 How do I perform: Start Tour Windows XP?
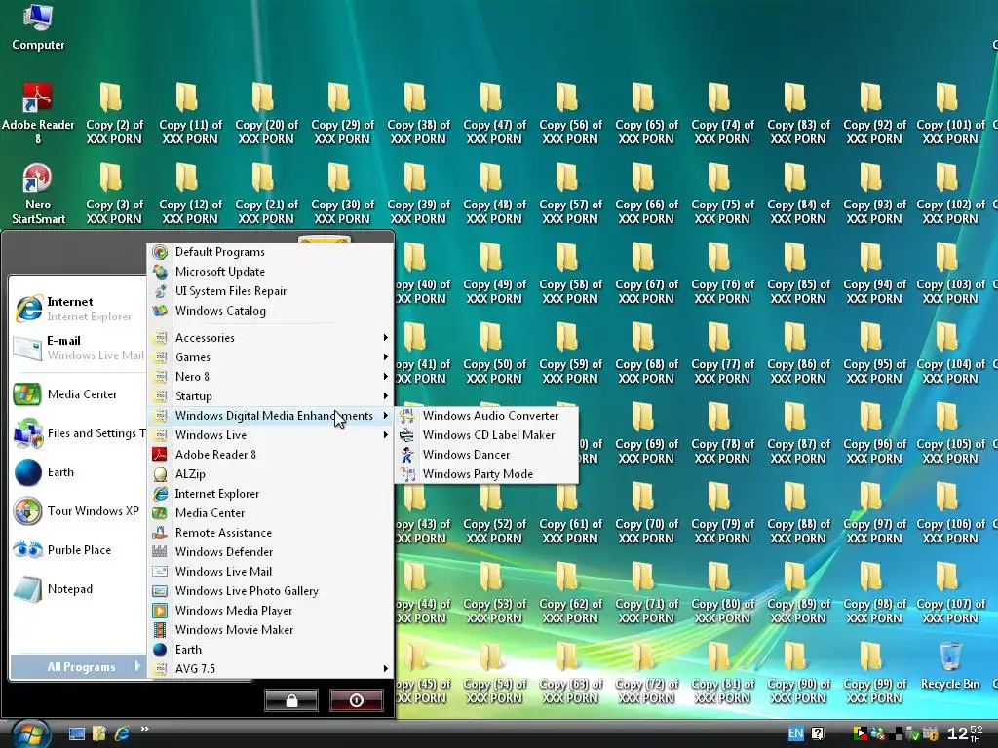(x=78, y=511)
